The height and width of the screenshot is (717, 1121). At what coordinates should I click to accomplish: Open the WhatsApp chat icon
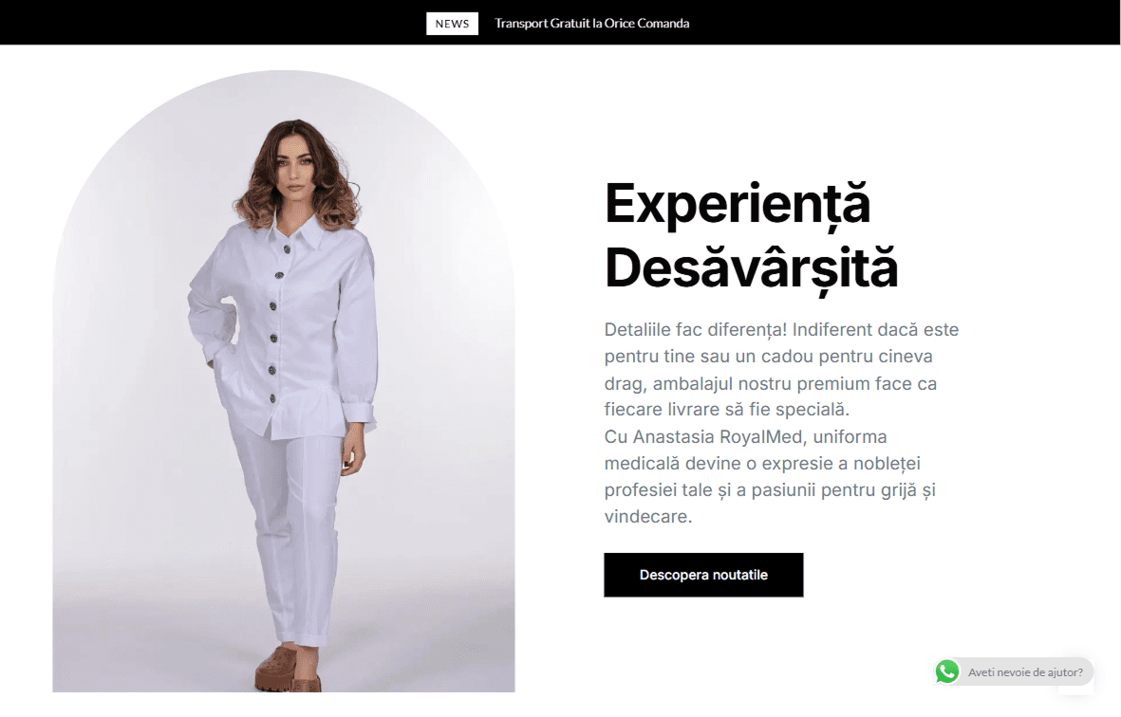(947, 671)
